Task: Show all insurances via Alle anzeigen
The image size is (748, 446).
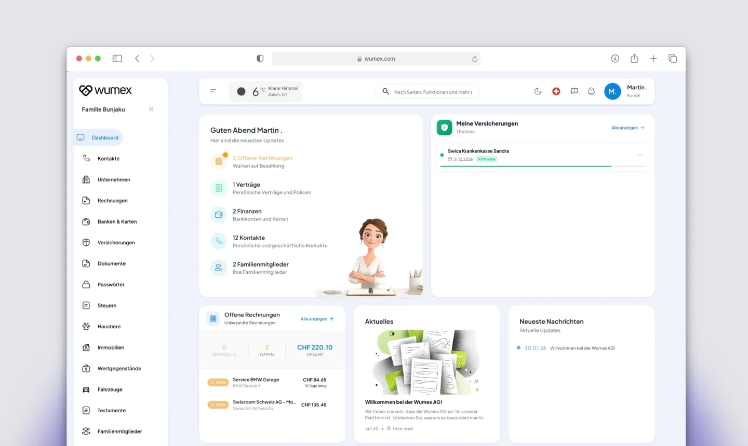Action: click(x=627, y=128)
